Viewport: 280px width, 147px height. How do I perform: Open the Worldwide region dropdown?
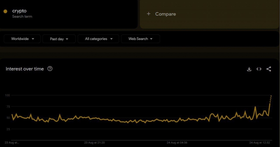point(22,39)
